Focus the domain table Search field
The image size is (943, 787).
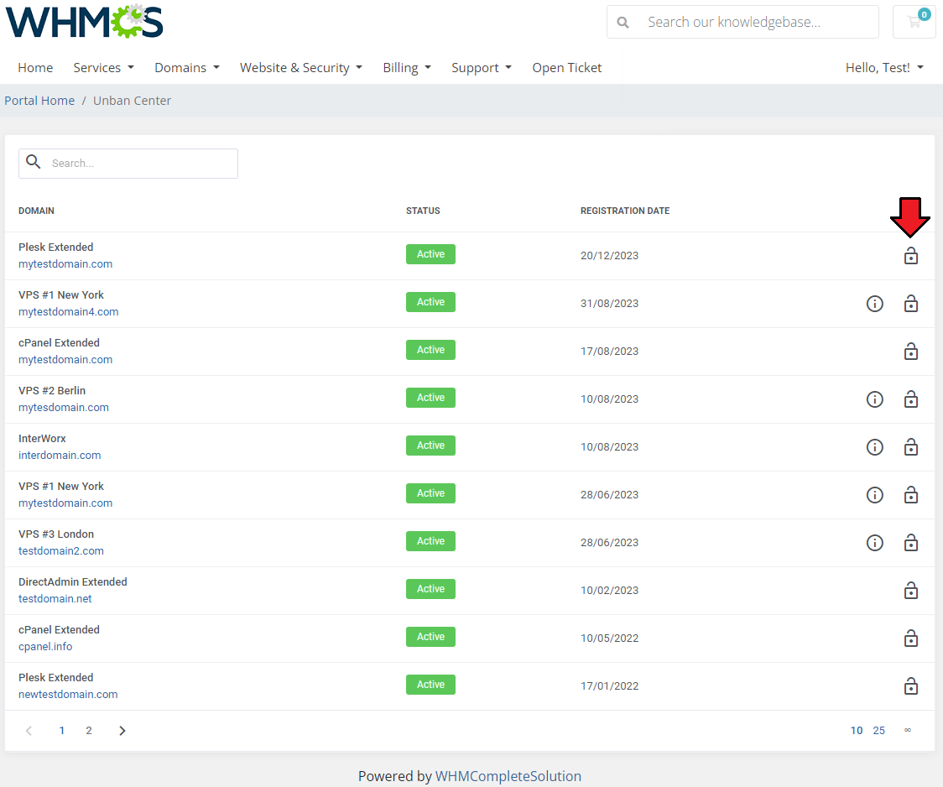pyautogui.click(x=128, y=164)
